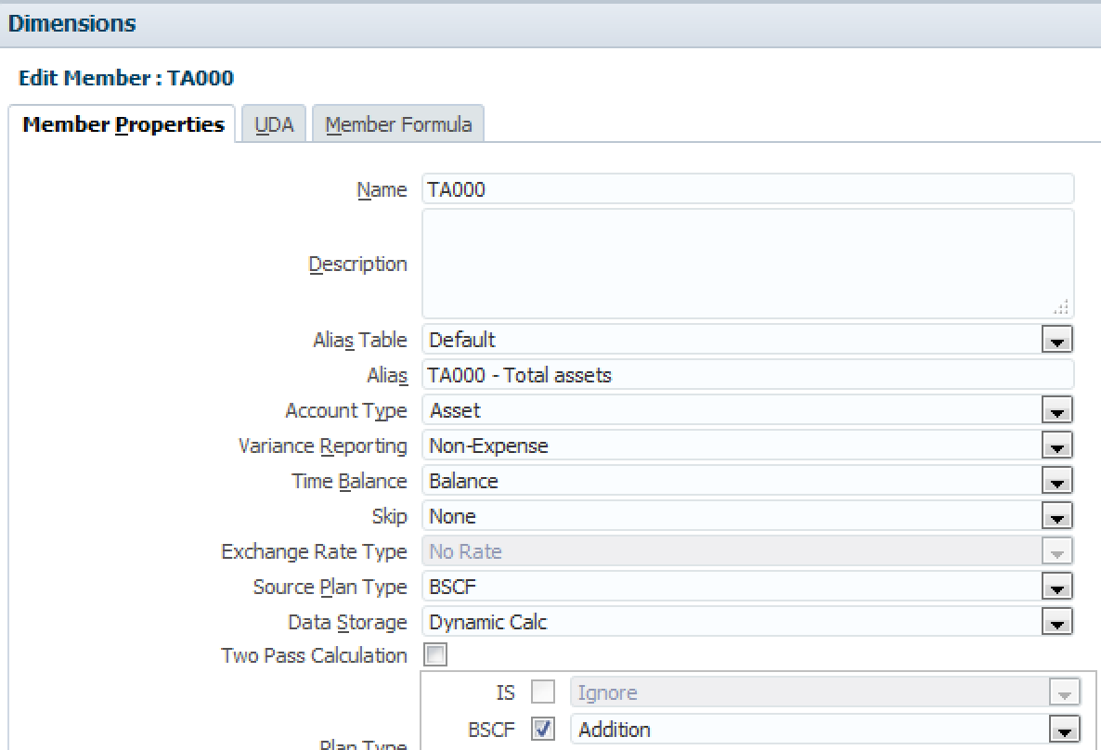Image resolution: width=1101 pixels, height=750 pixels.
Task: Expand the Time Balance dropdown
Action: tap(1056, 482)
